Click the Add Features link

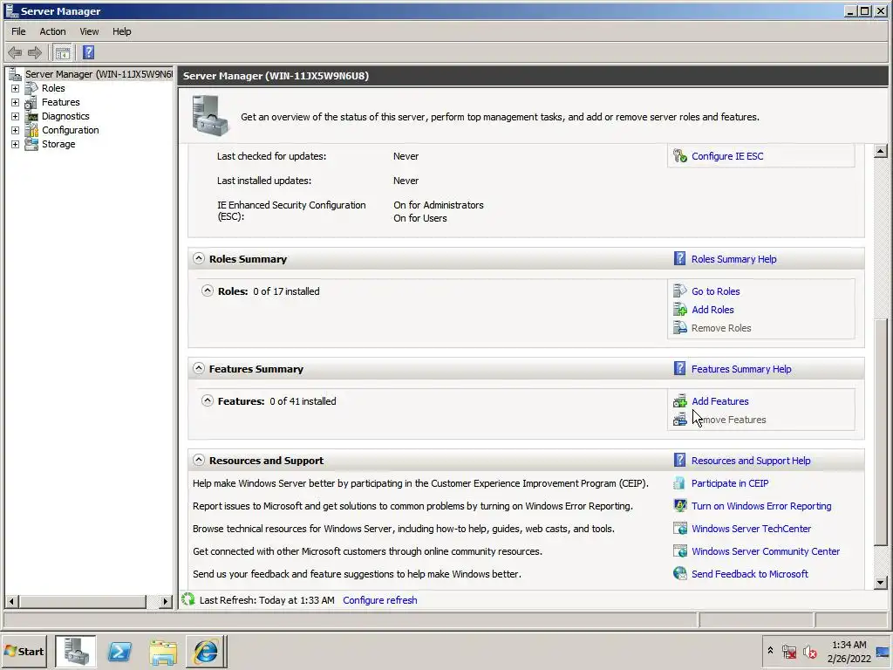[719, 401]
